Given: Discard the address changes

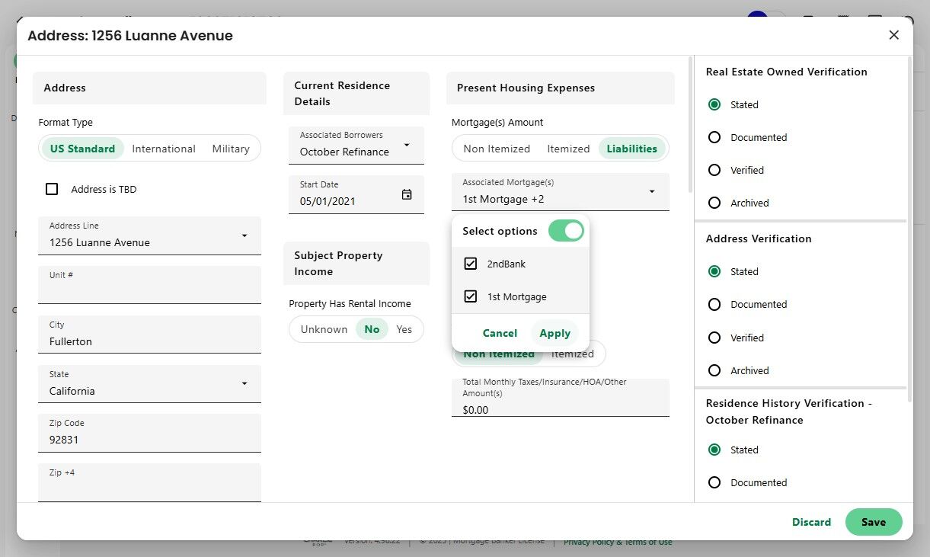Looking at the screenshot, I should pos(811,522).
